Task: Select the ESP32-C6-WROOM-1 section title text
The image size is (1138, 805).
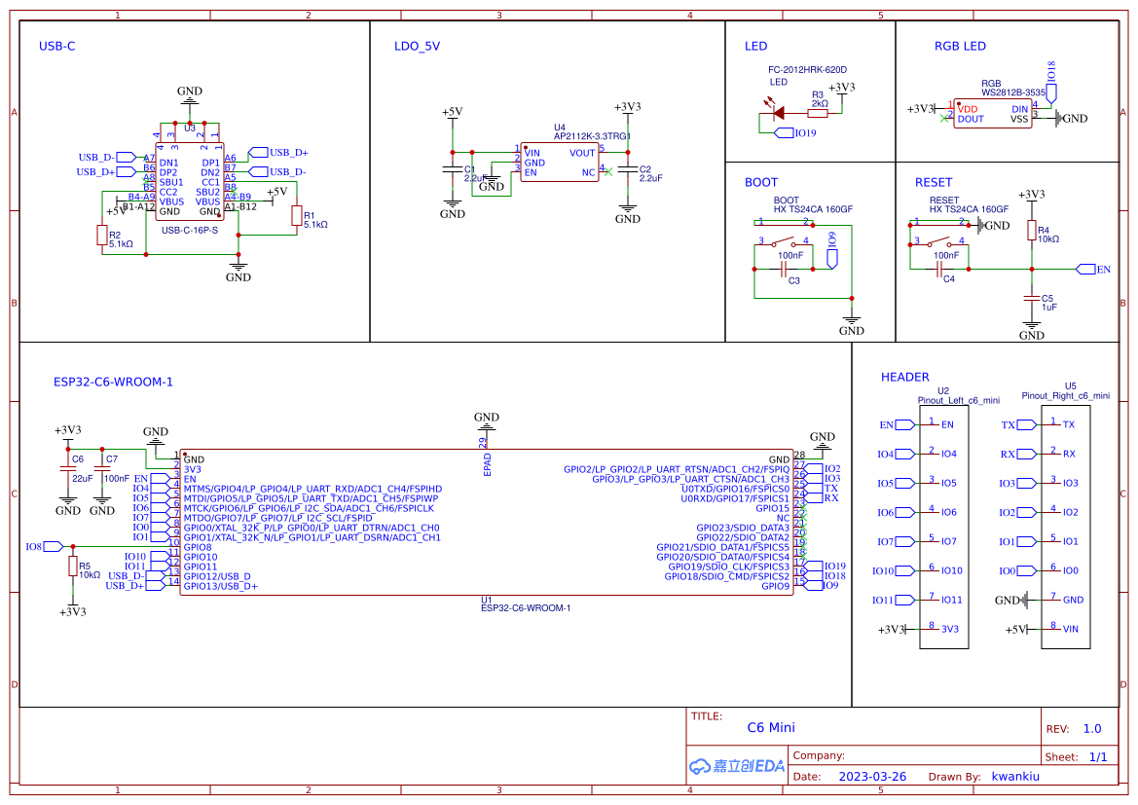Action: [113, 382]
